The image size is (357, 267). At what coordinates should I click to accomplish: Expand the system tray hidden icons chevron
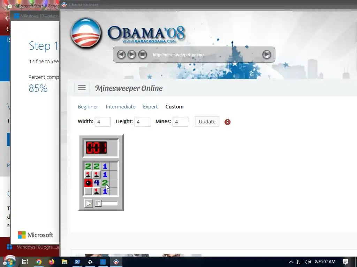click(291, 262)
